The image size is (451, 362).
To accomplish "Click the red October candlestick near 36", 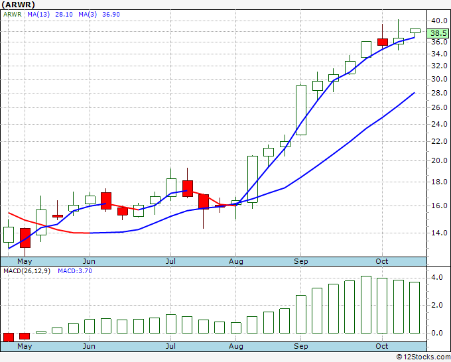I will (x=383, y=42).
